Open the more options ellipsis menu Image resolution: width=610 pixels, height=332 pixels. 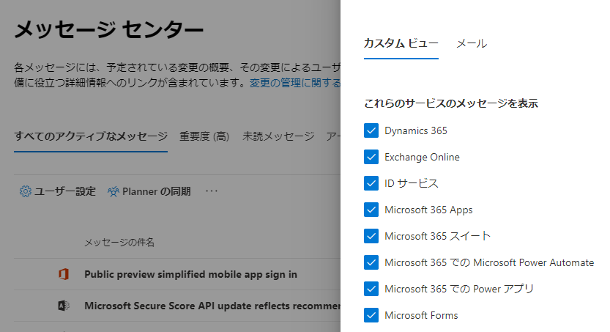(x=212, y=191)
